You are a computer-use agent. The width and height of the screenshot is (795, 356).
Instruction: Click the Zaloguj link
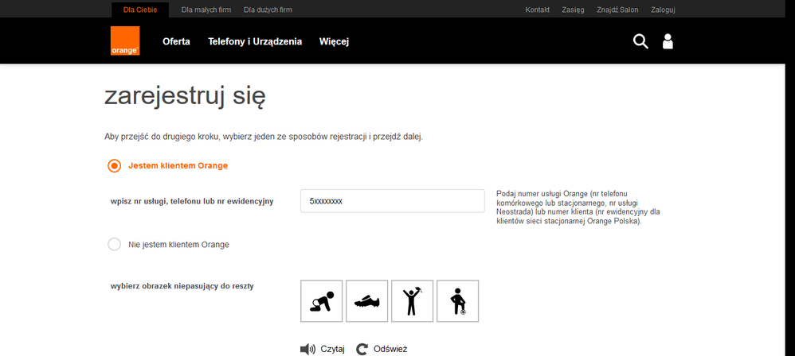(663, 10)
